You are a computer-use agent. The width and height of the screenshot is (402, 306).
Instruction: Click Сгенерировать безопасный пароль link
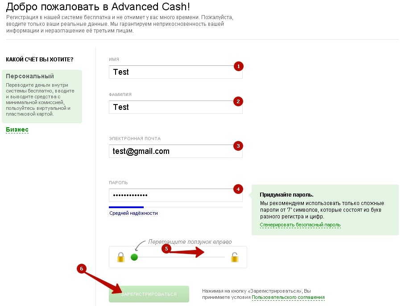point(300,225)
